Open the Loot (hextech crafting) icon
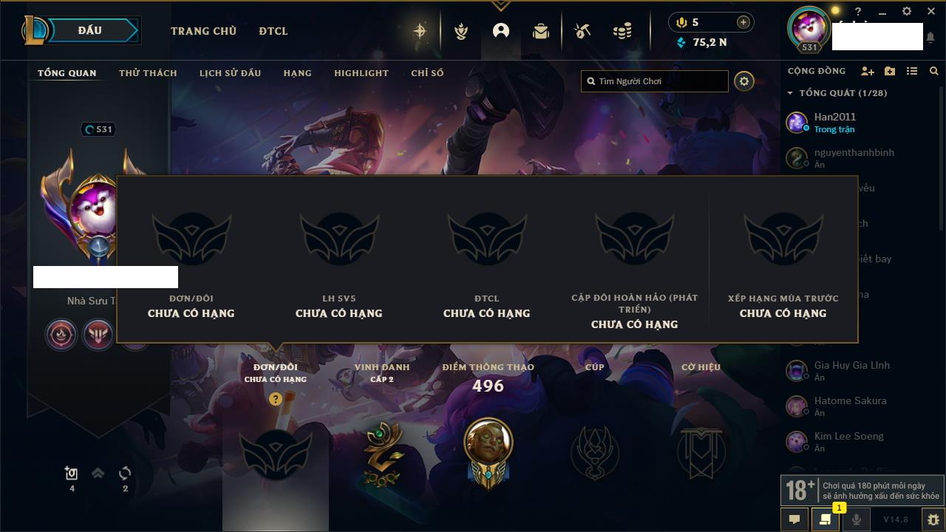This screenshot has height=532, width=946. pos(582,31)
